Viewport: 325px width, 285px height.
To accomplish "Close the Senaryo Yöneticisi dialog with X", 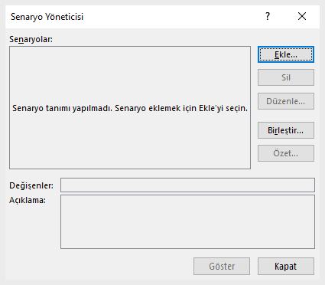I will coord(302,17).
